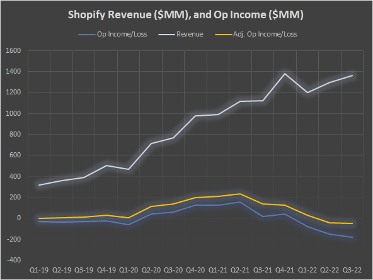The width and height of the screenshot is (373, 280).
Task: Click the Q2-22 x-axis label
Action: click(330, 271)
